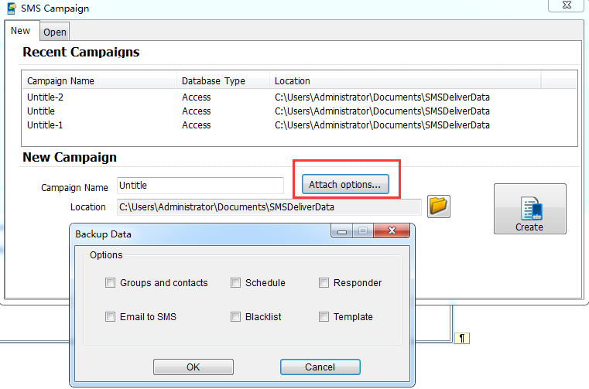This screenshot has height=389, width=589.
Task: Select the Untitle-1 campaign row
Action: [x=299, y=125]
